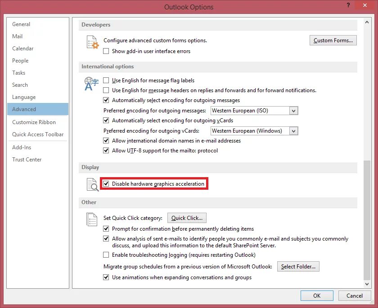Screen dimensions: 378x308
Task: Click the Quick Click... button
Action: click(187, 218)
